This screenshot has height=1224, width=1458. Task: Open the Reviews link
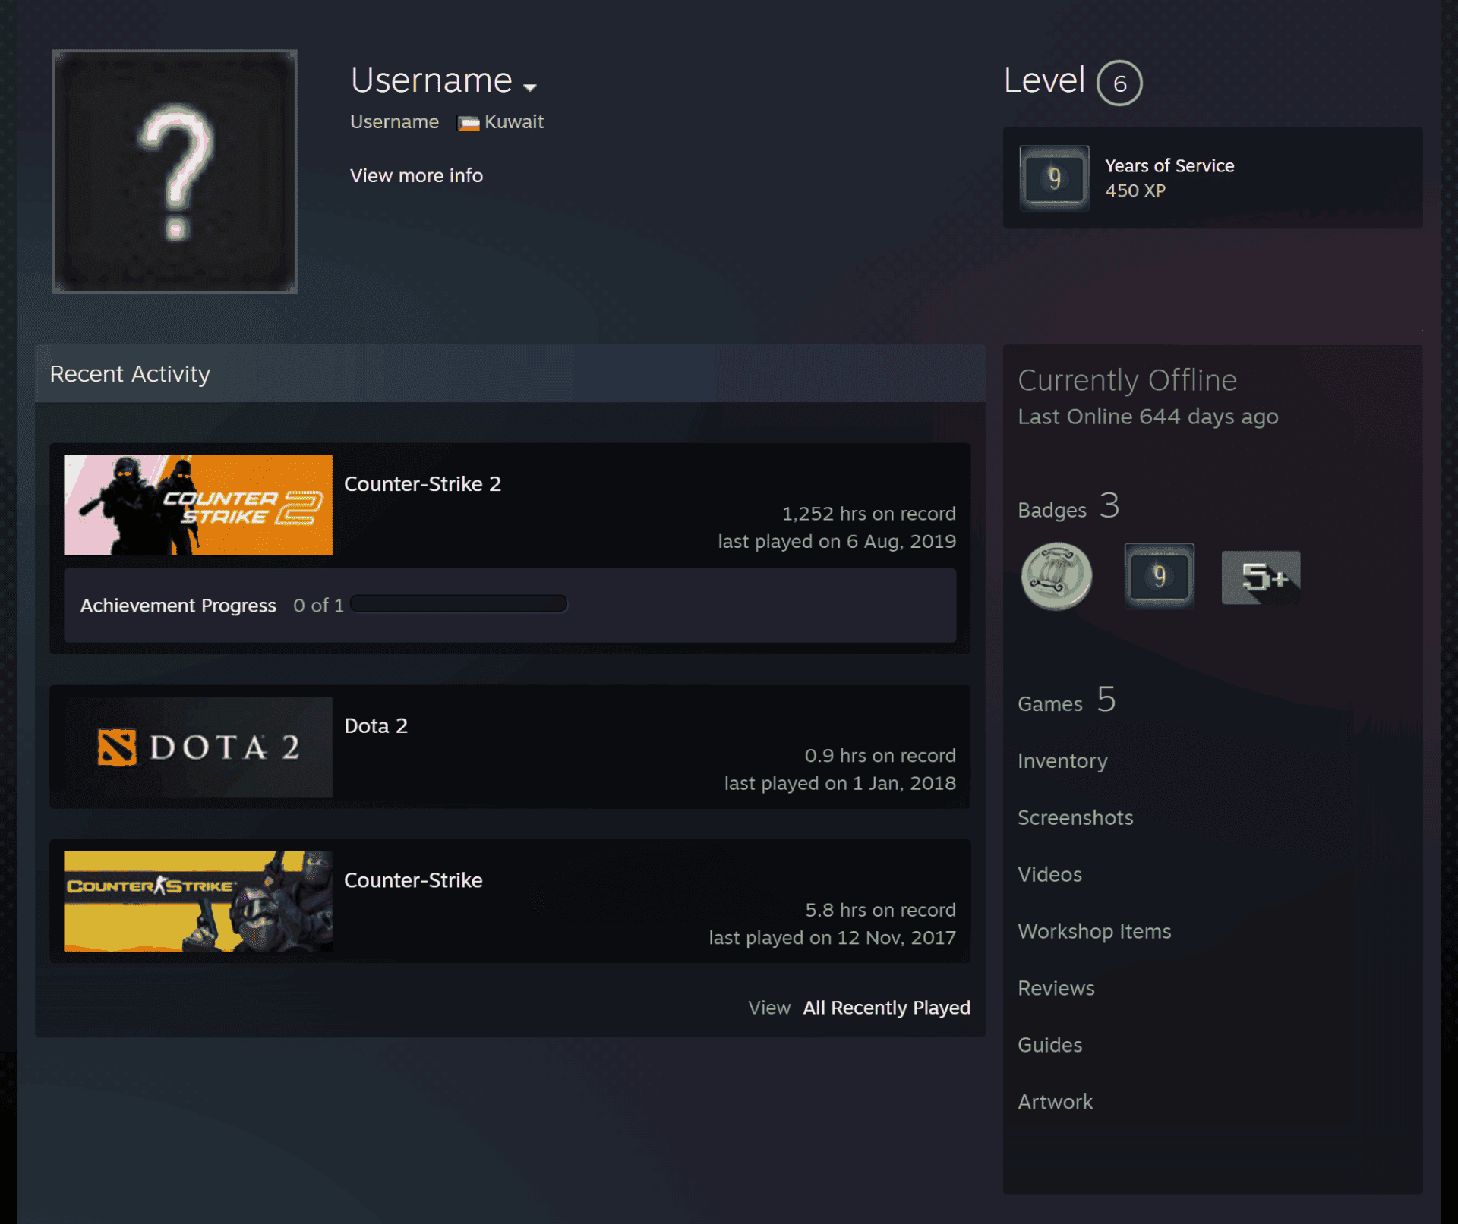[1056, 988]
